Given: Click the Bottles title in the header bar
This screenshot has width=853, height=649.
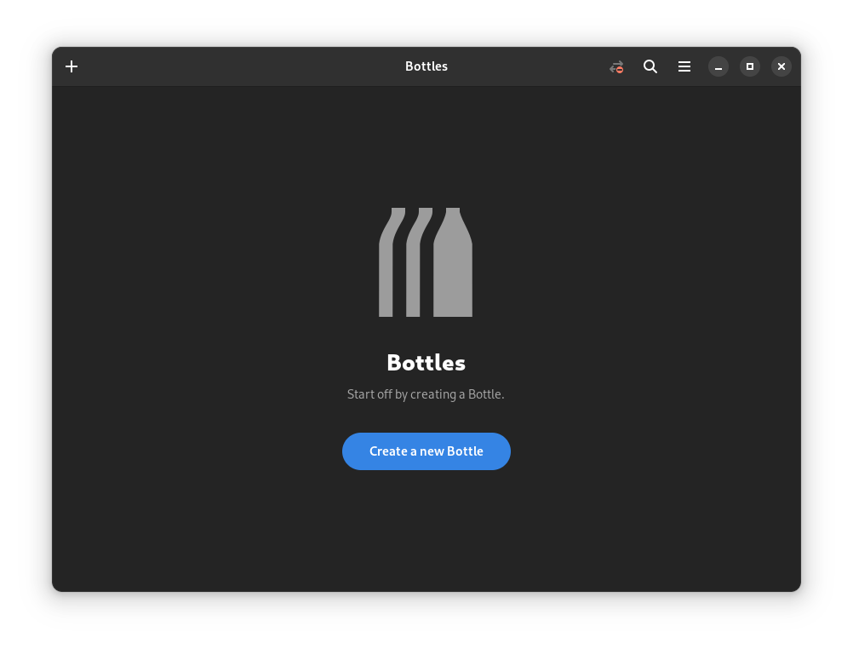Looking at the screenshot, I should (x=426, y=66).
